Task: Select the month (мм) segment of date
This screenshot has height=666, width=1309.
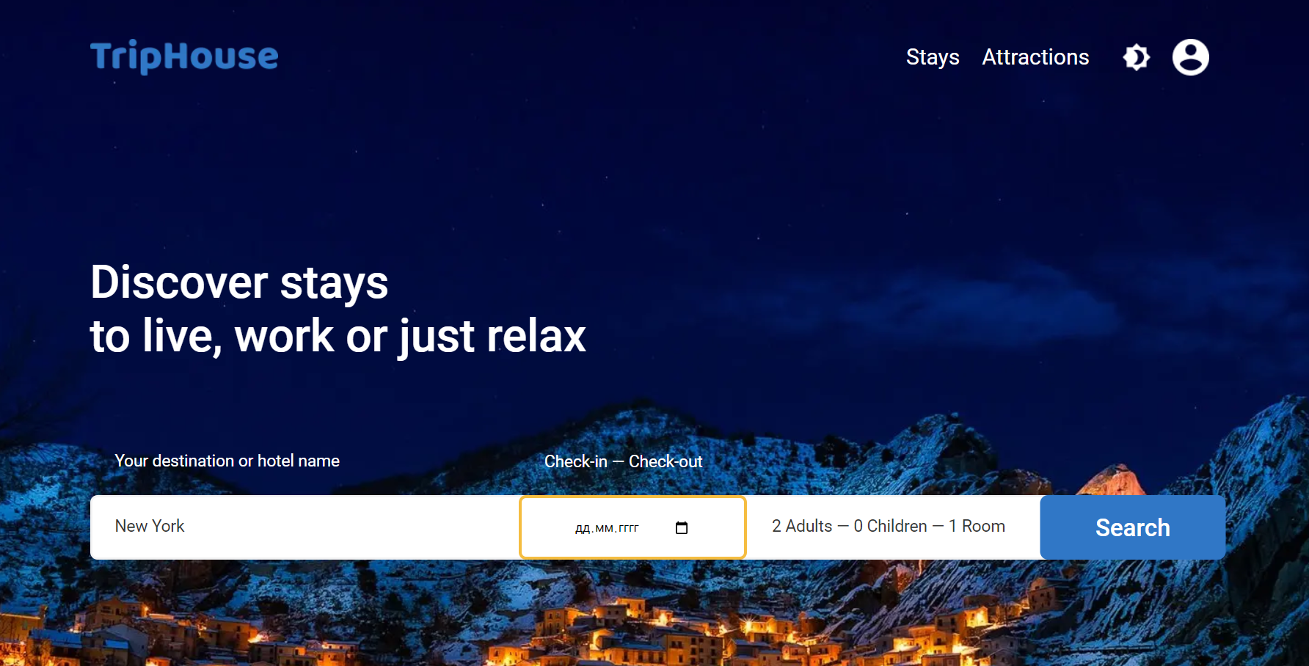Action: pos(605,528)
